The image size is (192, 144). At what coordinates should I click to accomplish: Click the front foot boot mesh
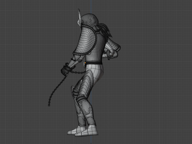point(86,131)
